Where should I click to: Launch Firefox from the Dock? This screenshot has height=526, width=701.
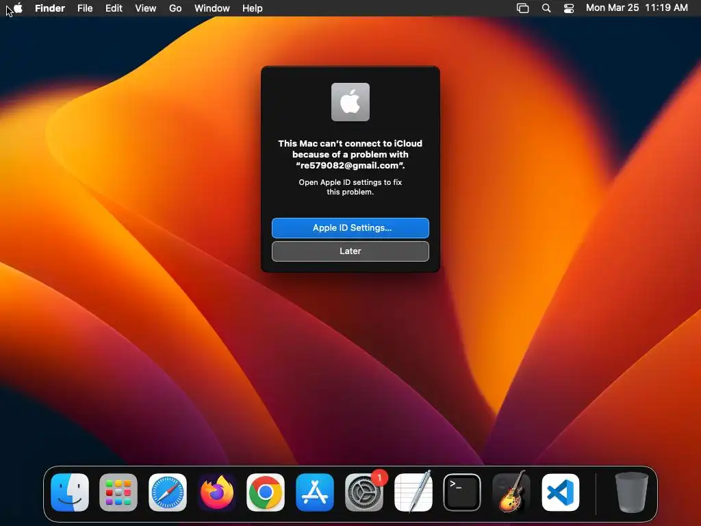tap(217, 492)
